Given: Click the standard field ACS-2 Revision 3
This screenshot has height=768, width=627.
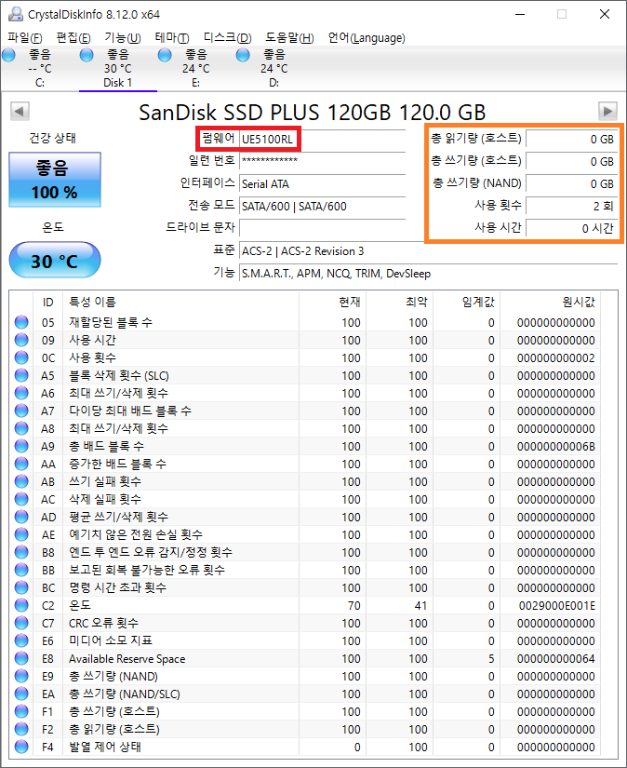Looking at the screenshot, I should click(x=428, y=251).
